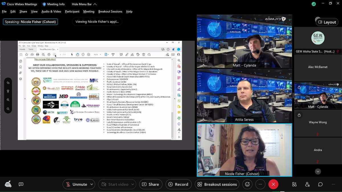Click Acrobat rotate page icon
Viewport: 342px width, 192px height.
click(x=149, y=54)
